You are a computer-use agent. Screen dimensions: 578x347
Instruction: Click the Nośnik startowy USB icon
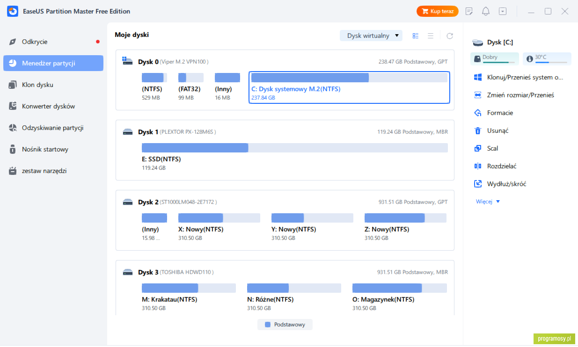click(13, 149)
